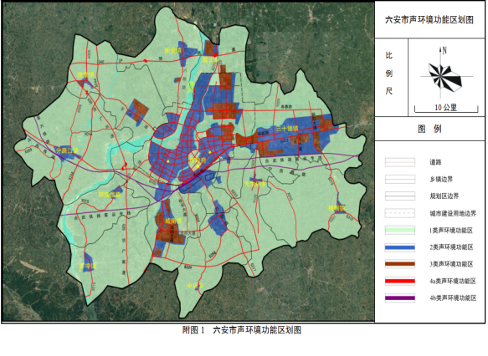Select the purple 4b类声环境功能区 legend swatch
488x356 pixels.
point(399,298)
